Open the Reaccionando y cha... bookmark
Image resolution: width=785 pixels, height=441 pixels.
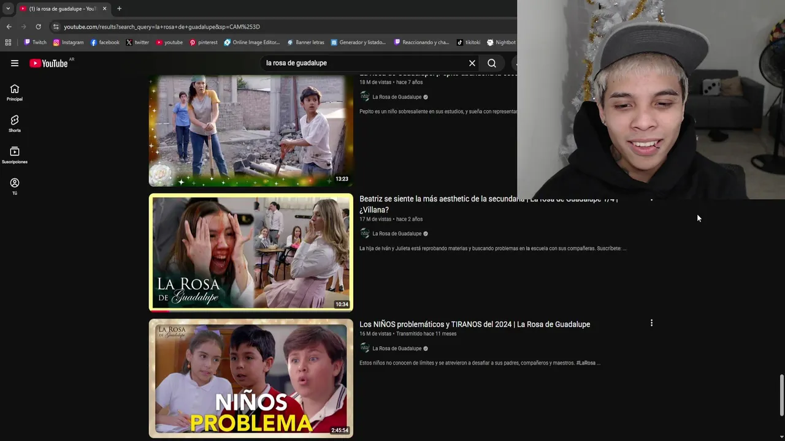(x=422, y=42)
